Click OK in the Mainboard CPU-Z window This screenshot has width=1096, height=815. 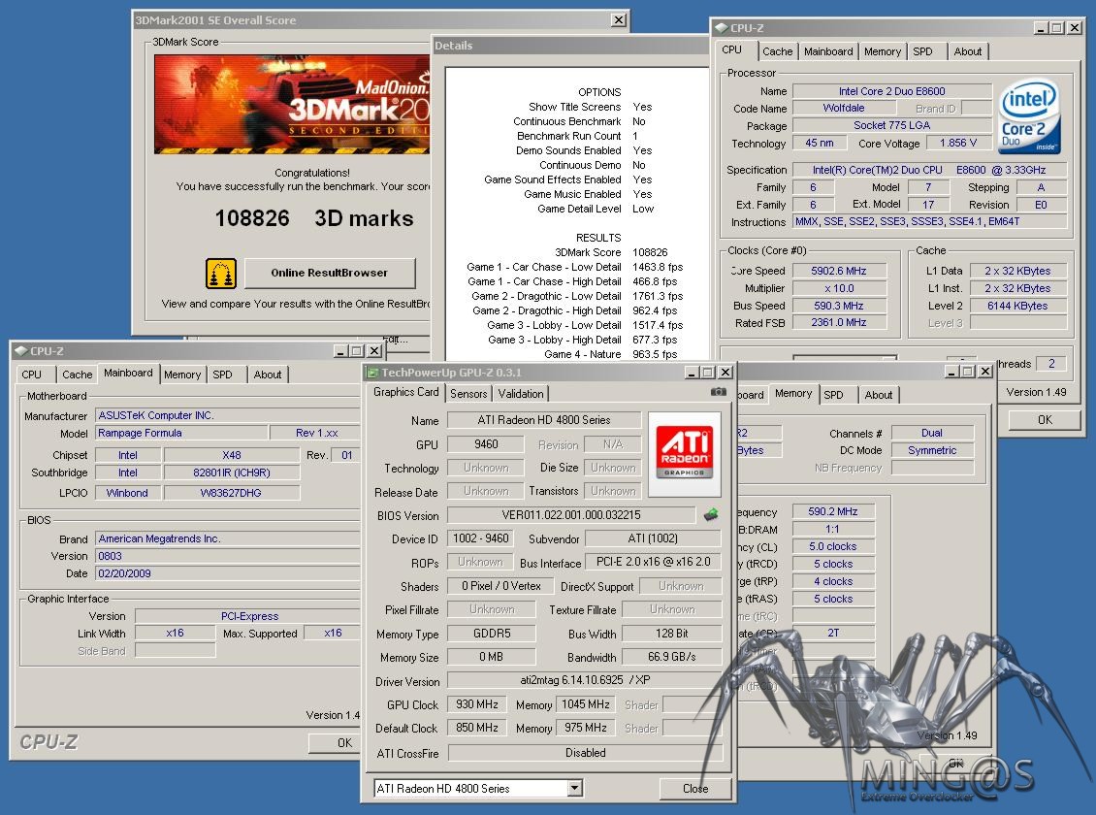click(x=336, y=742)
